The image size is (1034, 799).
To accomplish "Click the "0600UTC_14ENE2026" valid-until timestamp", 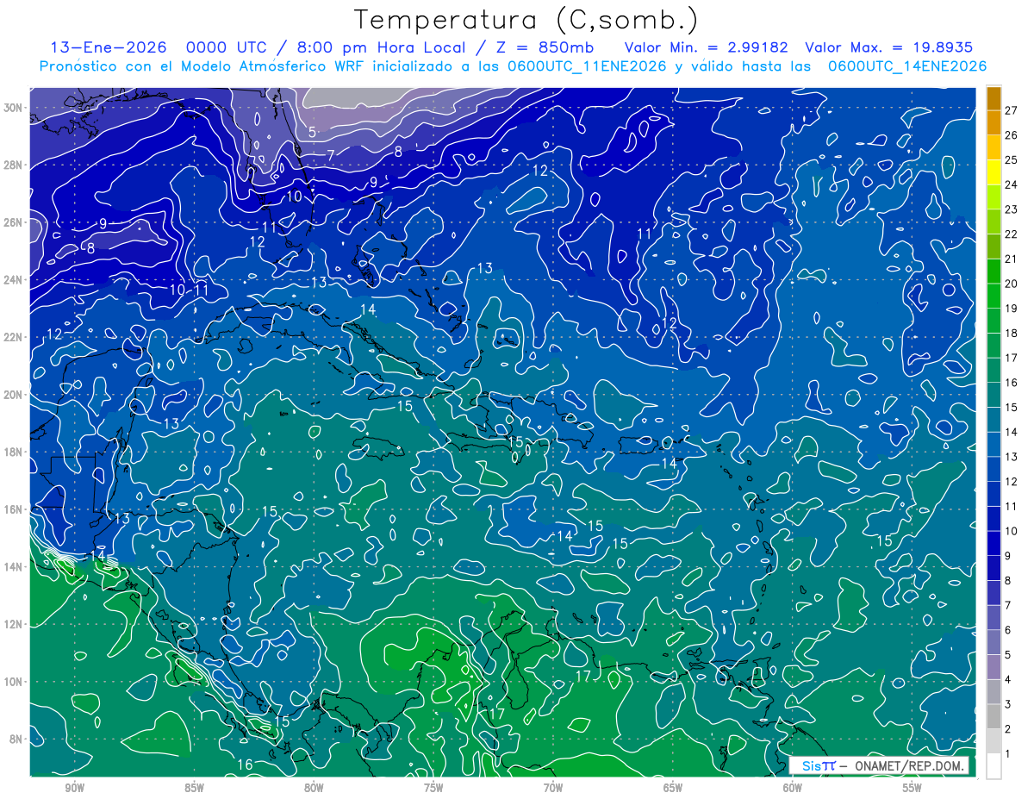I will [907, 66].
